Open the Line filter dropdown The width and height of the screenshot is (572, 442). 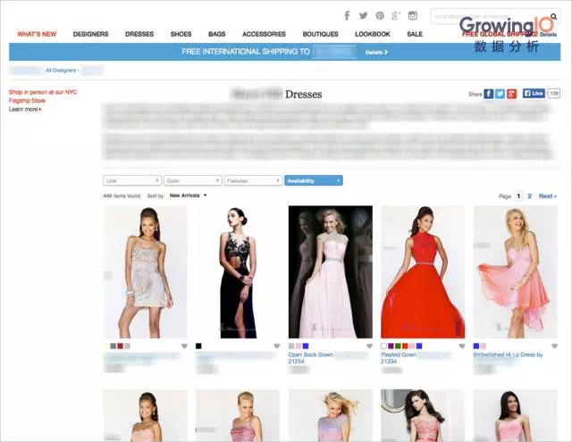click(x=132, y=180)
